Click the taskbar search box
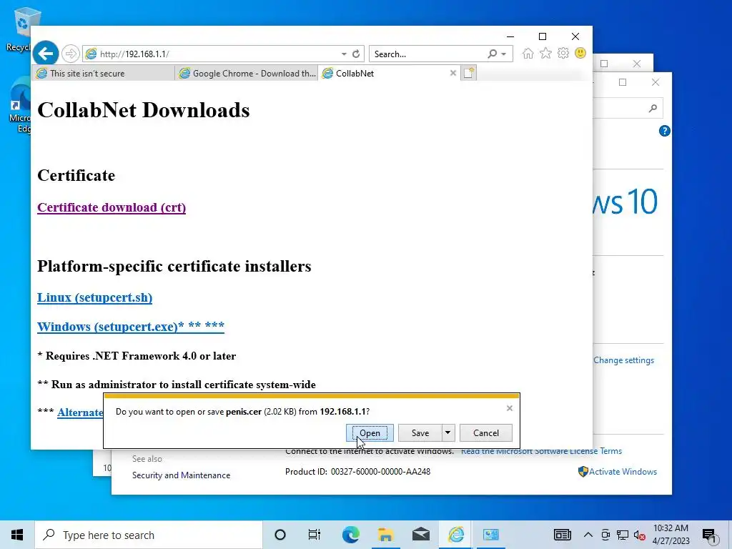732x549 pixels. (x=149, y=535)
